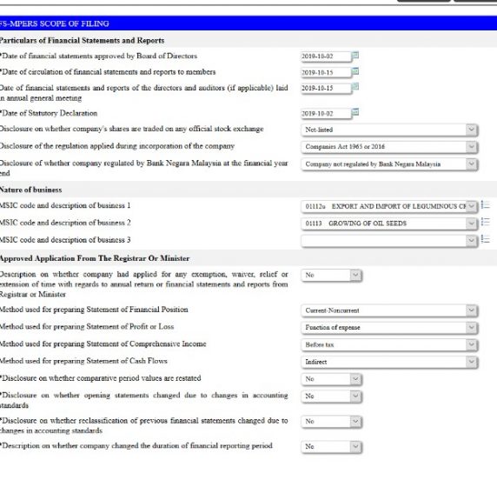Open calendar icon for Statutory Declaration date
Image resolution: width=497 pixels, height=480 pixels.
coord(355,112)
